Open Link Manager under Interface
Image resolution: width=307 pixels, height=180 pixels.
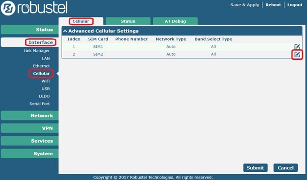tap(36, 51)
